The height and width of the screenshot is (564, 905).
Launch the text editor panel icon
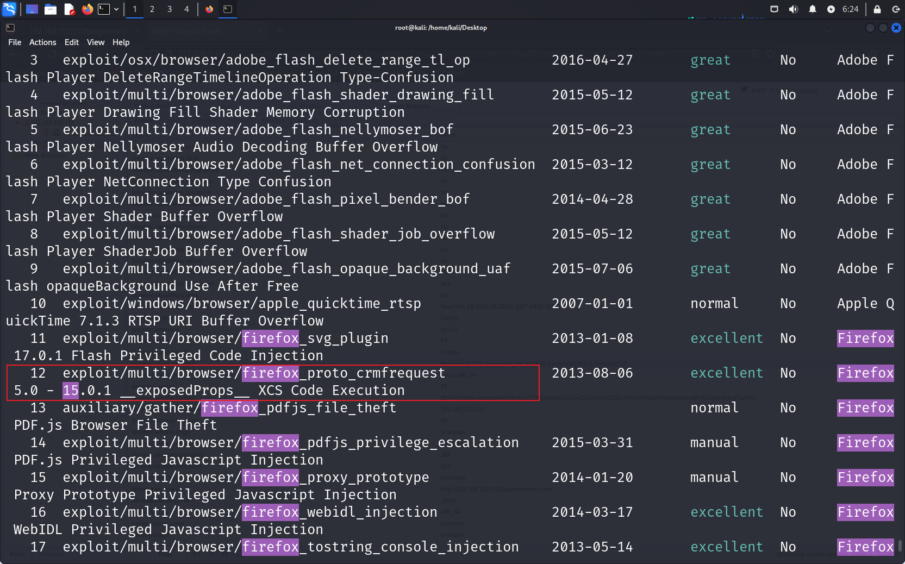pos(69,9)
